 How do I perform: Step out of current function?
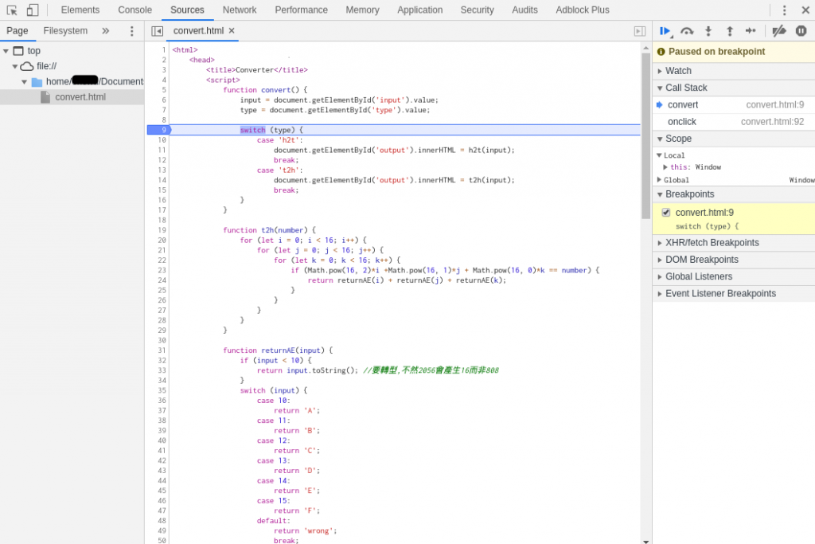pyautogui.click(x=729, y=31)
